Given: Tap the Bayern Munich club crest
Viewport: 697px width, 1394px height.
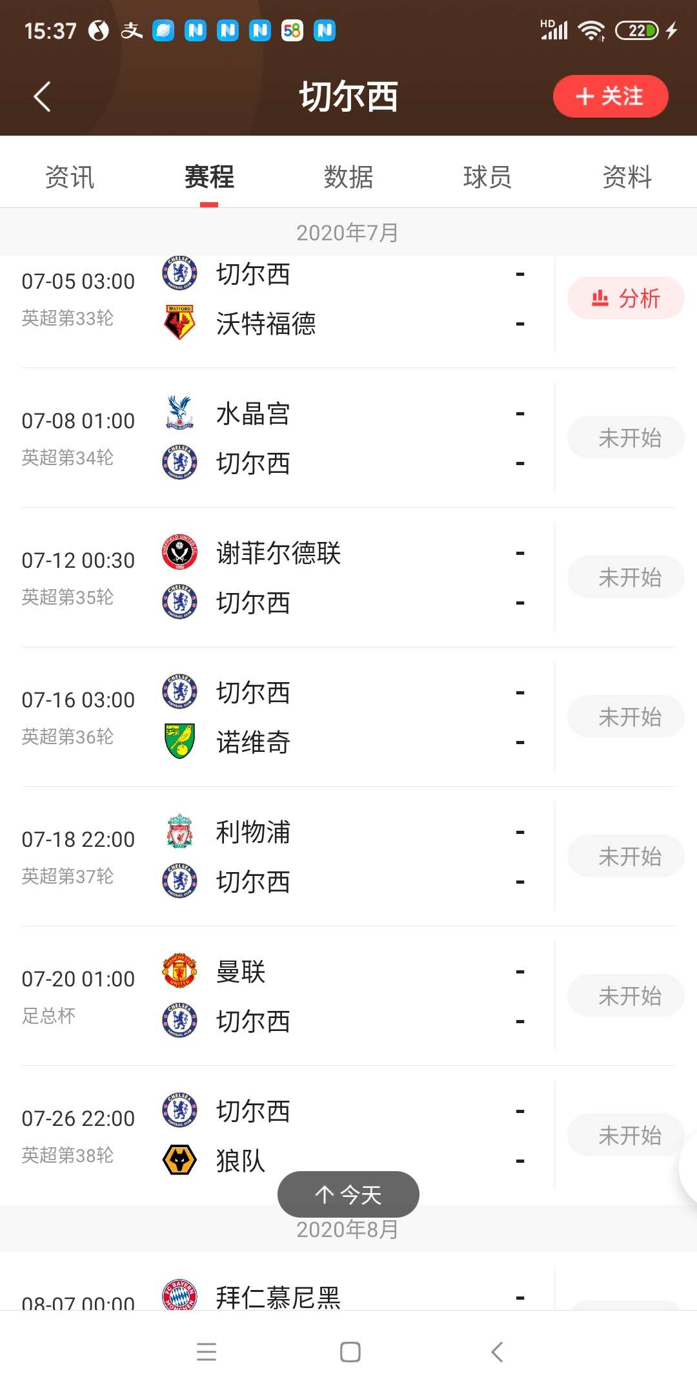Looking at the screenshot, I should click(x=179, y=1295).
